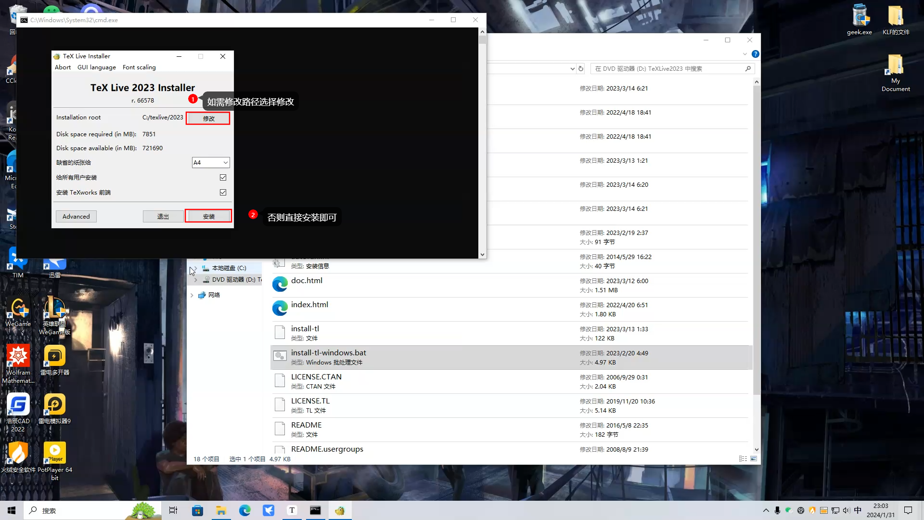Expand the 网络 tree node

[x=192, y=295]
